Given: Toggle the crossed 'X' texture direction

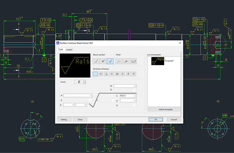Looking at the screenshot, I should click(112, 74).
